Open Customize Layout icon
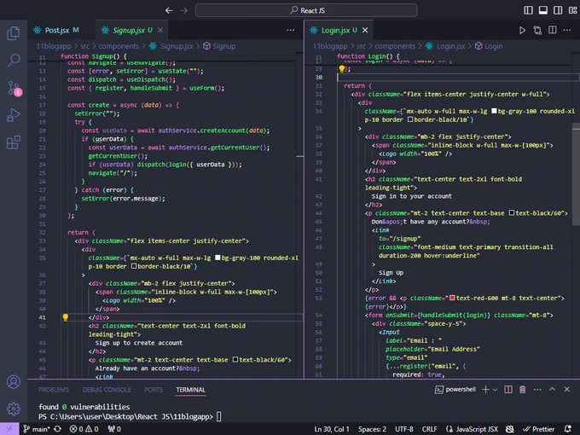580x435 pixels. pos(572,10)
